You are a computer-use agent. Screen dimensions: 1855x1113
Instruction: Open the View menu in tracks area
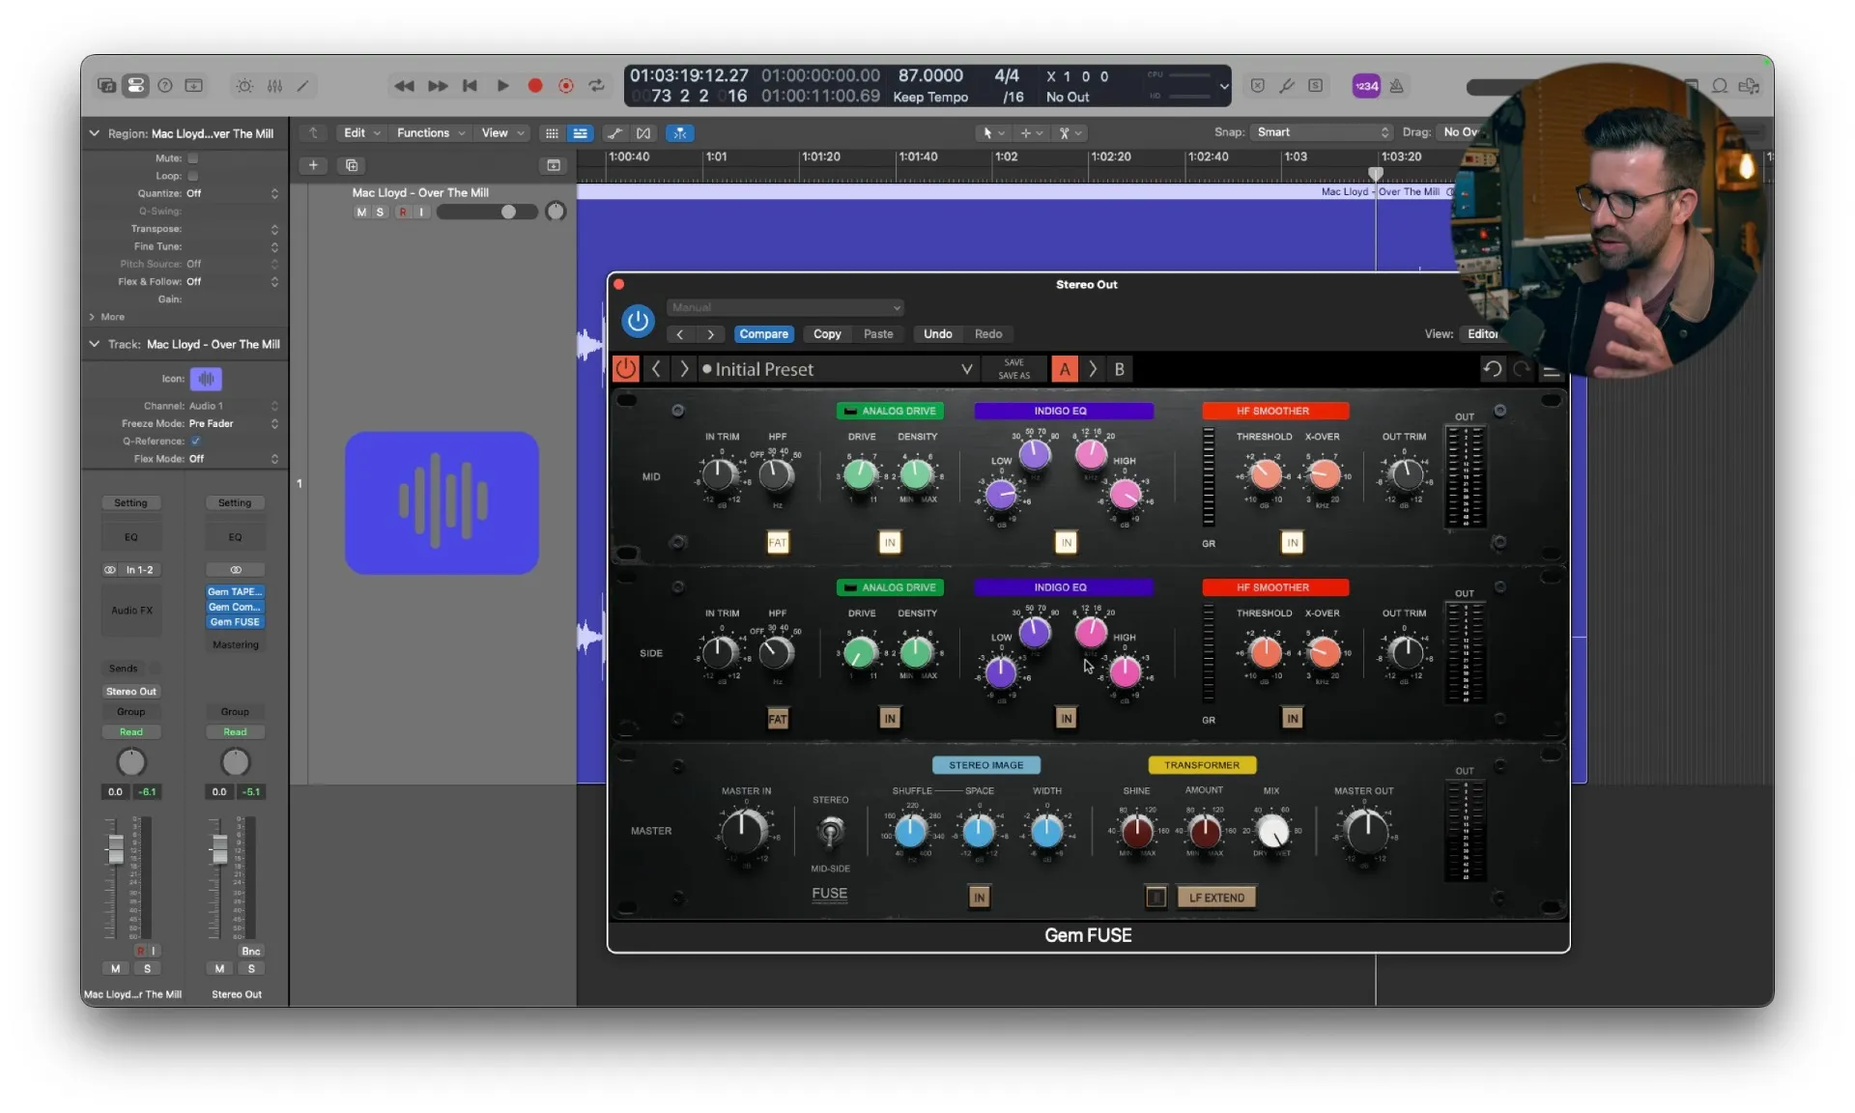[502, 133]
